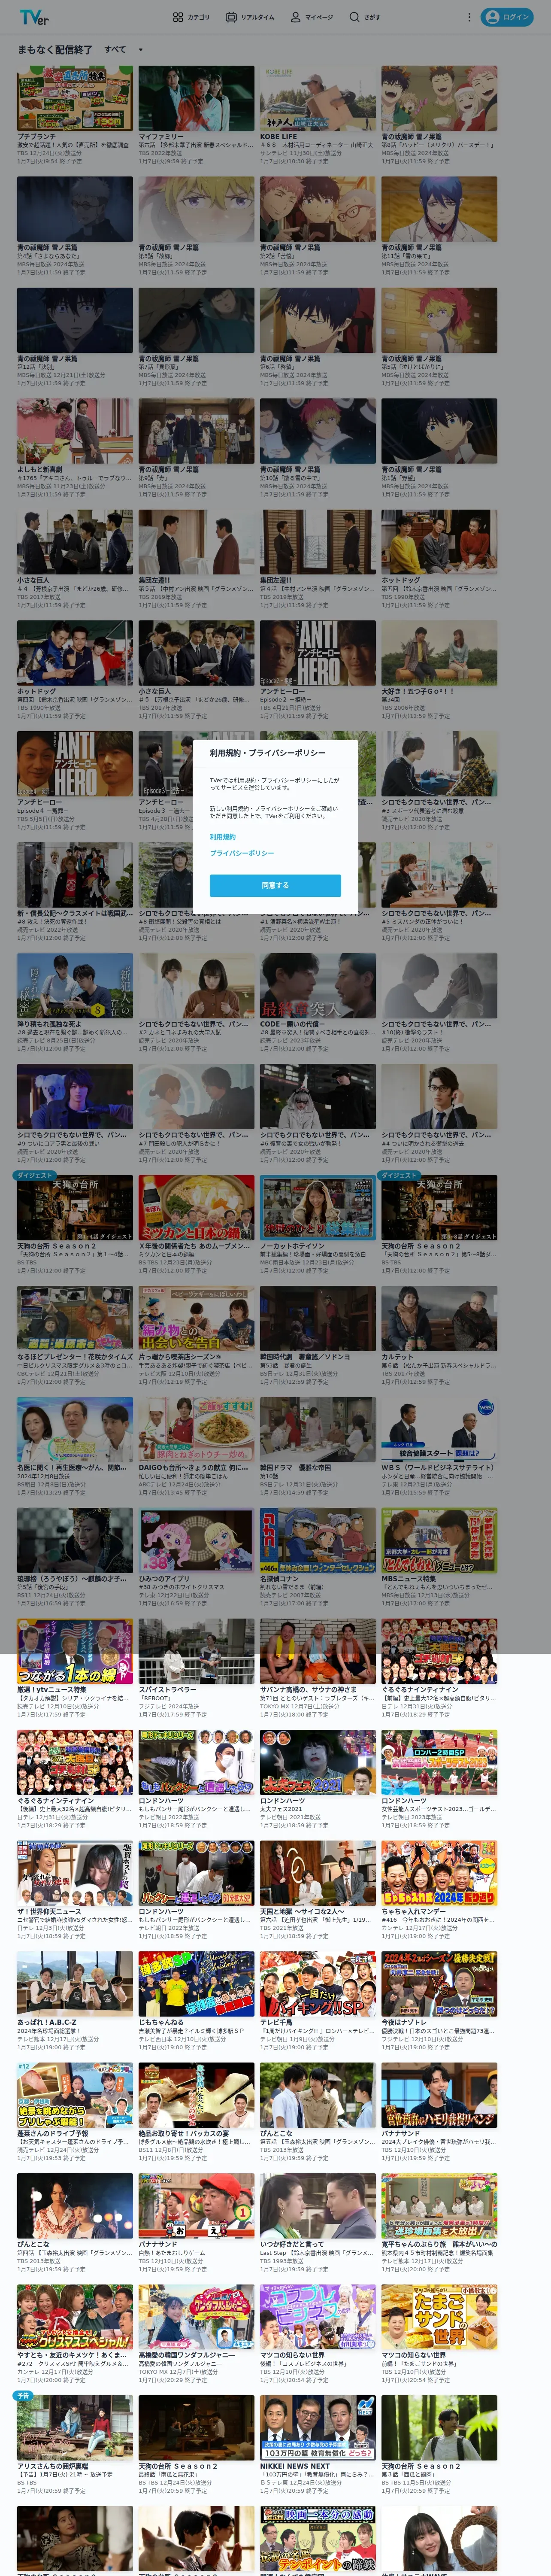Open the じもちゃんねる thumbnail
The image size is (551, 2576).
tap(196, 1985)
